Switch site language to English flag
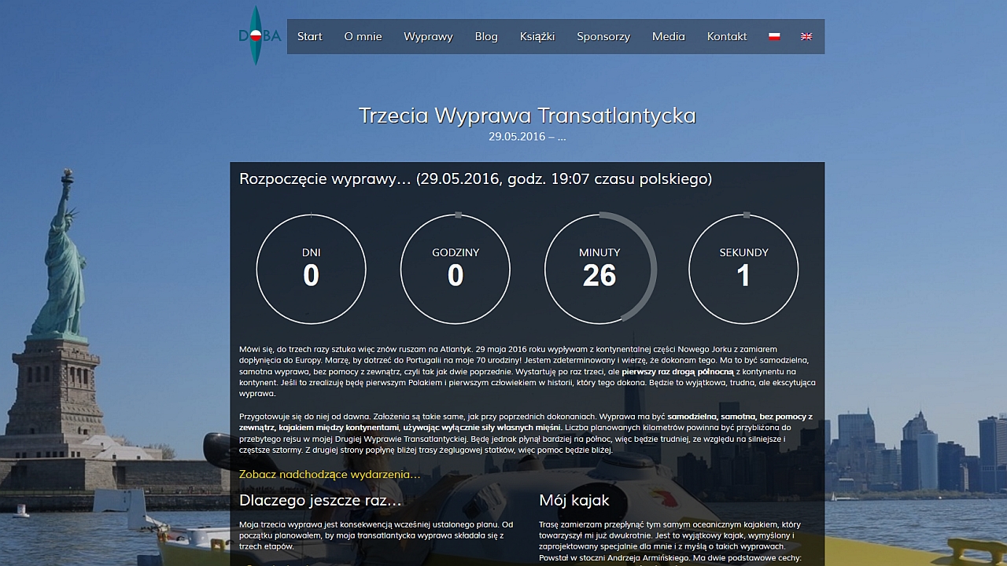The width and height of the screenshot is (1007, 566). pyautogui.click(x=806, y=36)
